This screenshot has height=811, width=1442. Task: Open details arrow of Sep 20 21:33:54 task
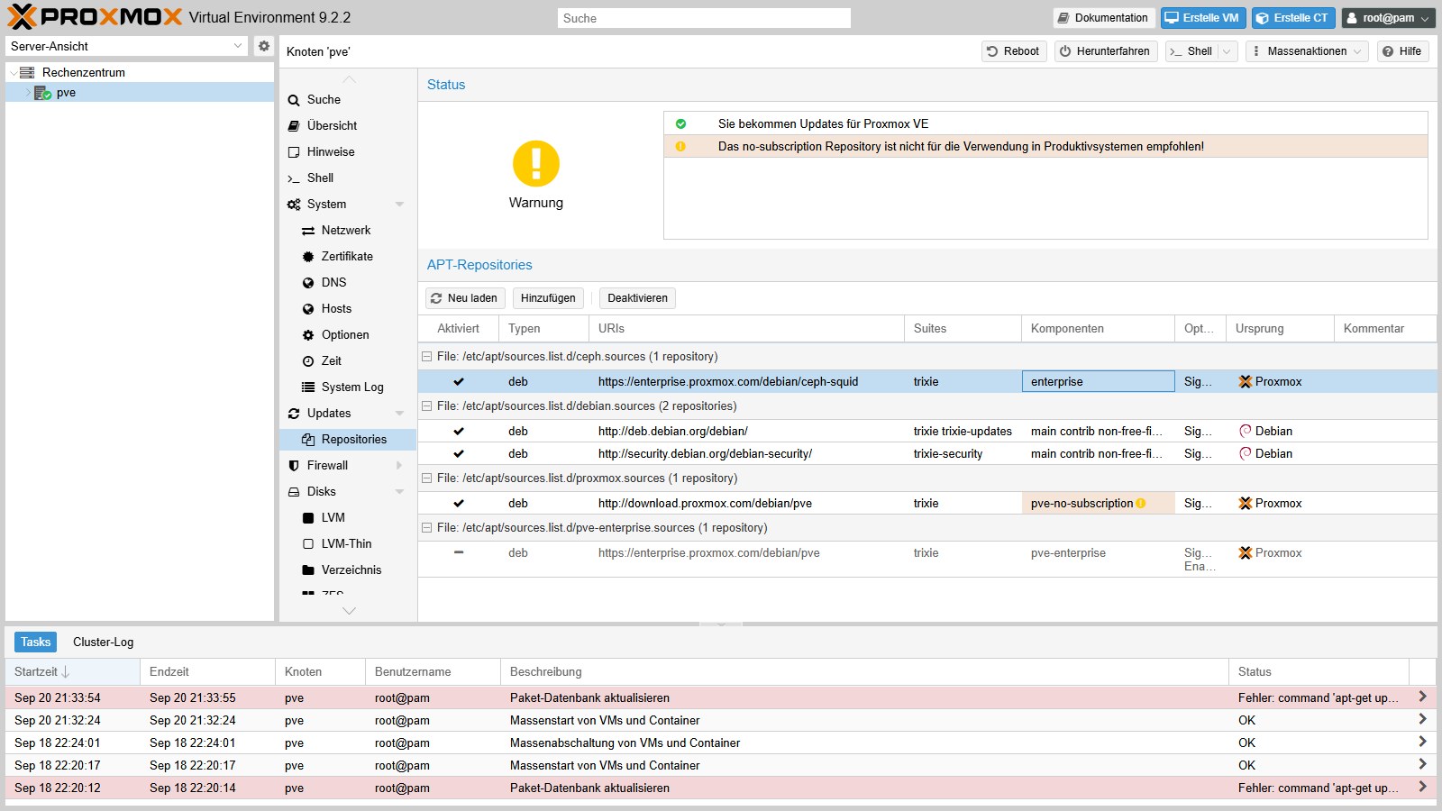point(1422,697)
